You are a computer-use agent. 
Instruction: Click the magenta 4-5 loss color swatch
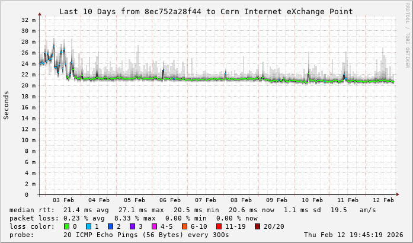tap(155, 226)
